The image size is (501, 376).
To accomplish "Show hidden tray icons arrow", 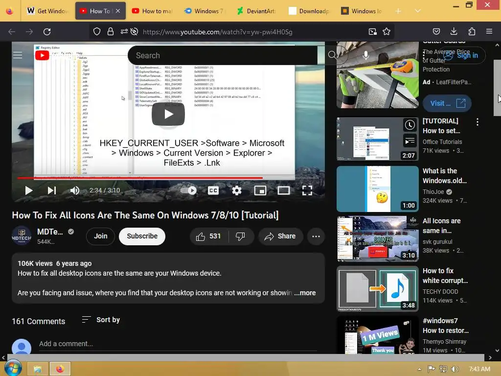I will click(x=419, y=369).
